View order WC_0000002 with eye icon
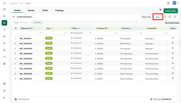Screen dimensions: 181x103 (x=173, y=73)
